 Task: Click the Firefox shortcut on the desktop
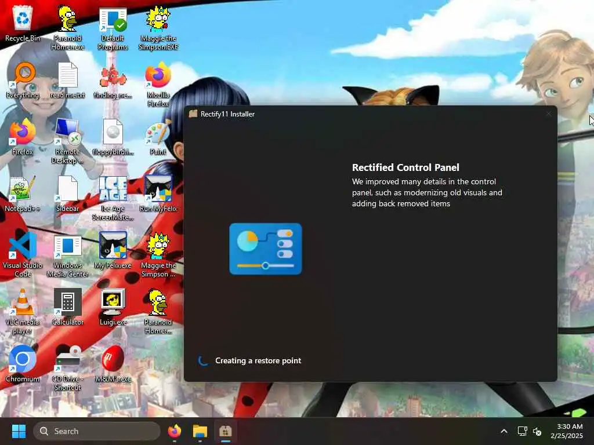[x=23, y=137]
